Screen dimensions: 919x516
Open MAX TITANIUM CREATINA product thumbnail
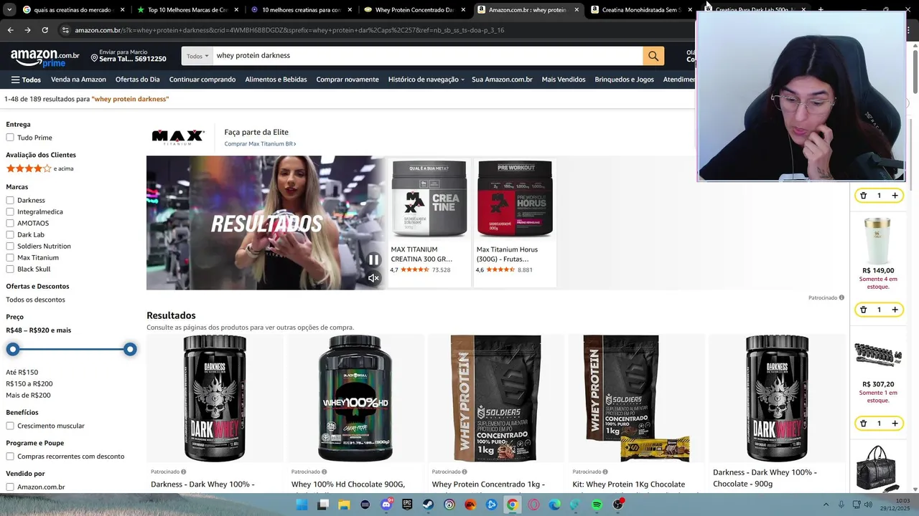tap(429, 199)
